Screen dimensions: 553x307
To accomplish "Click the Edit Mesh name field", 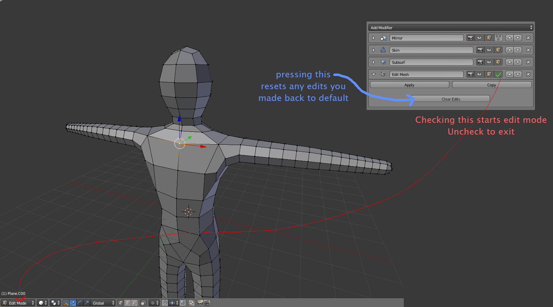I will pos(426,74).
